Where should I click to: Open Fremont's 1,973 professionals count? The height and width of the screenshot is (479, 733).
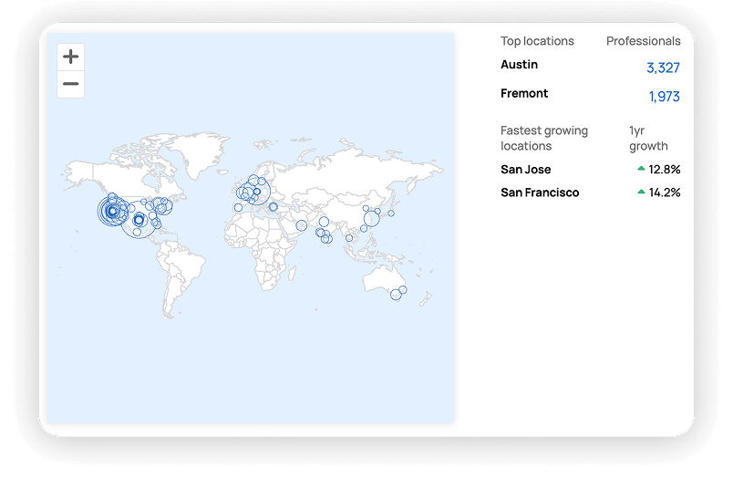click(664, 97)
